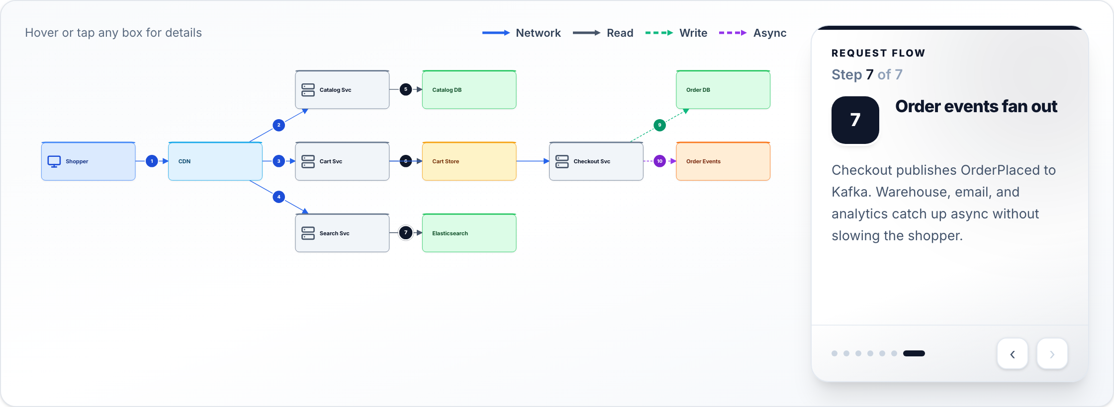Select the Catalog DB box
The height and width of the screenshot is (407, 1114).
click(469, 90)
